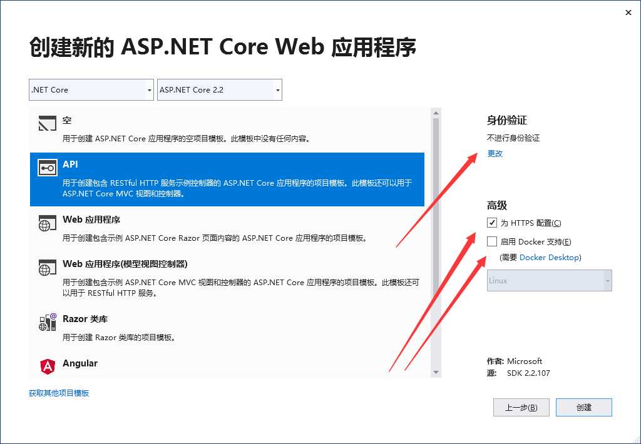Click the 身份验证 section heading
This screenshot has width=641, height=444.
point(506,120)
